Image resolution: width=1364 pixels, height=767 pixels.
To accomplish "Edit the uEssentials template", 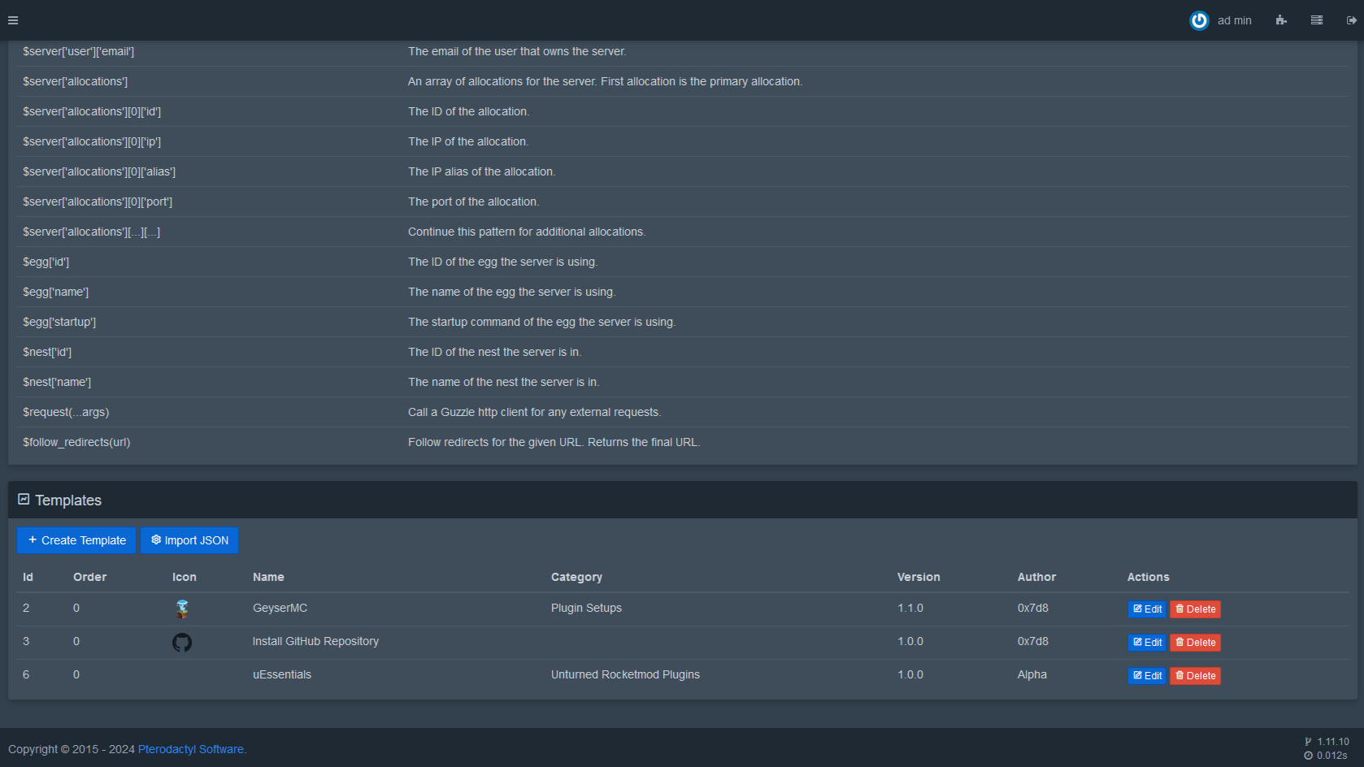I will [1147, 676].
